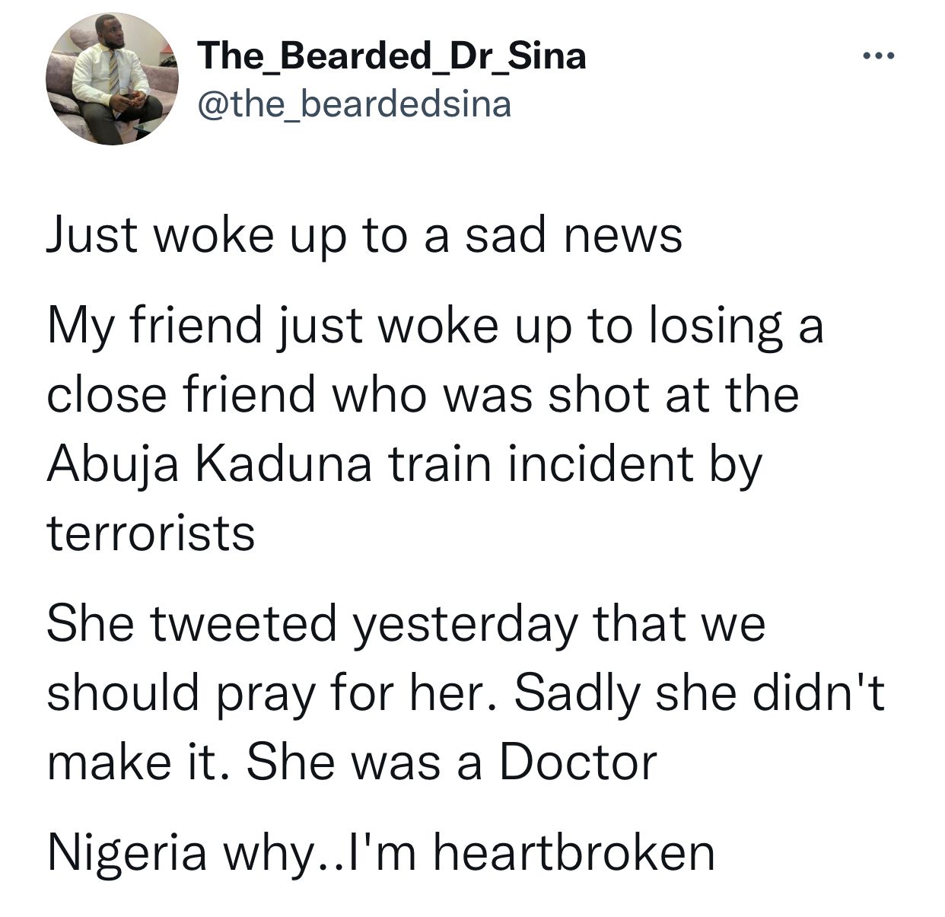Click the word "Nigeria" in the last line

coord(126,852)
